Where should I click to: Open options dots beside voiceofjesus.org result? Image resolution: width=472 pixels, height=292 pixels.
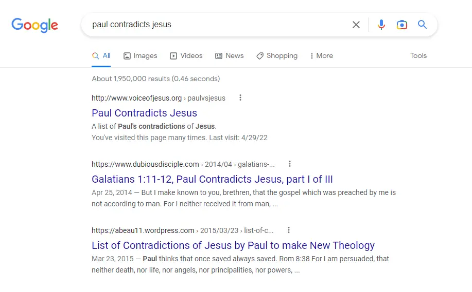click(x=240, y=98)
